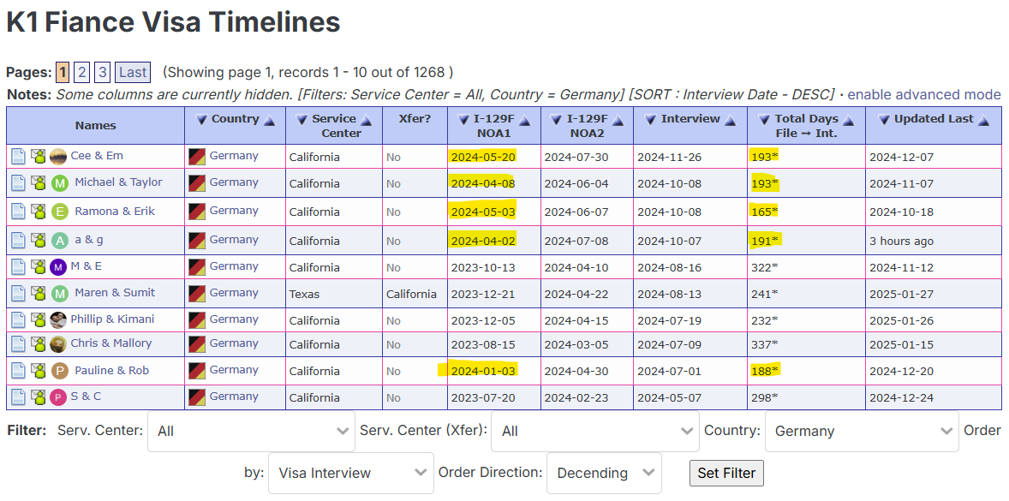
Task: Expand Order by Visa Interview dropdown
Action: pyautogui.click(x=350, y=473)
